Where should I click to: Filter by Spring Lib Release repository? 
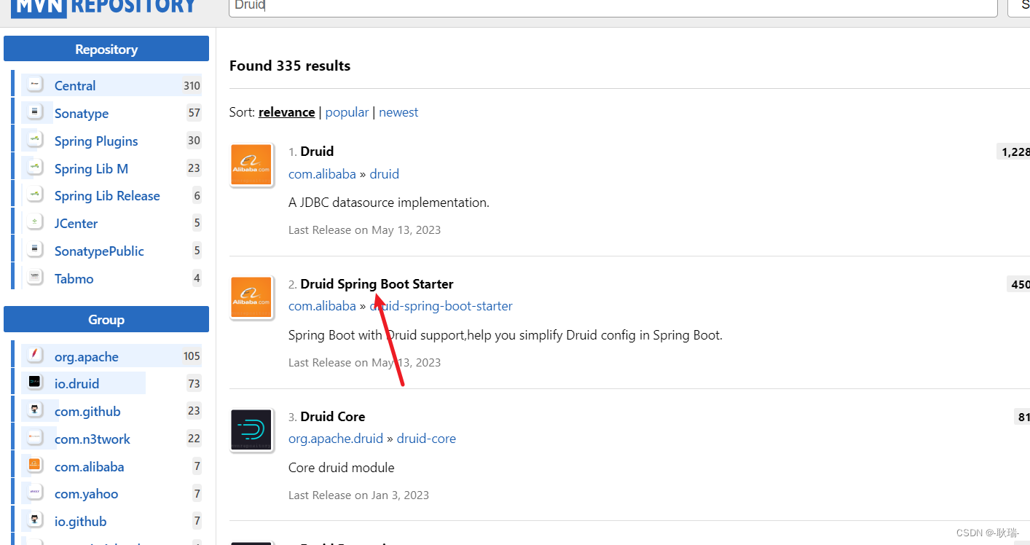(x=107, y=195)
